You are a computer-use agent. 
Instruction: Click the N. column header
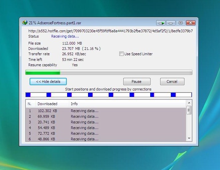tap(31, 104)
